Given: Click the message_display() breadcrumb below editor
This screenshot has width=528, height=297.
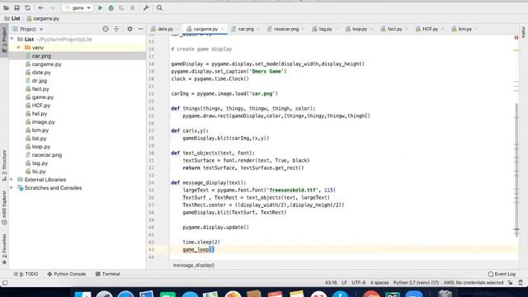Looking at the screenshot, I should tap(194, 266).
